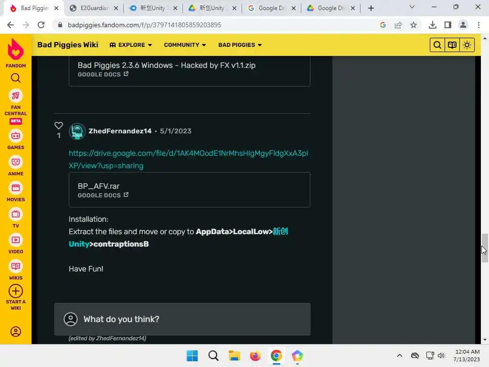Open volume control in system tray
The height and width of the screenshot is (367, 489).
pos(441,356)
